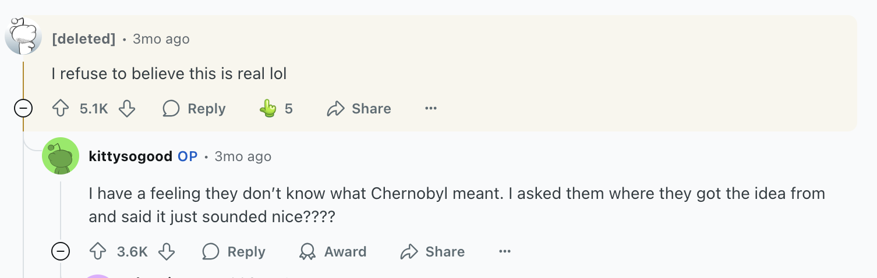The image size is (877, 278).
Task: Downvote the deleted user's comment
Action: click(127, 109)
